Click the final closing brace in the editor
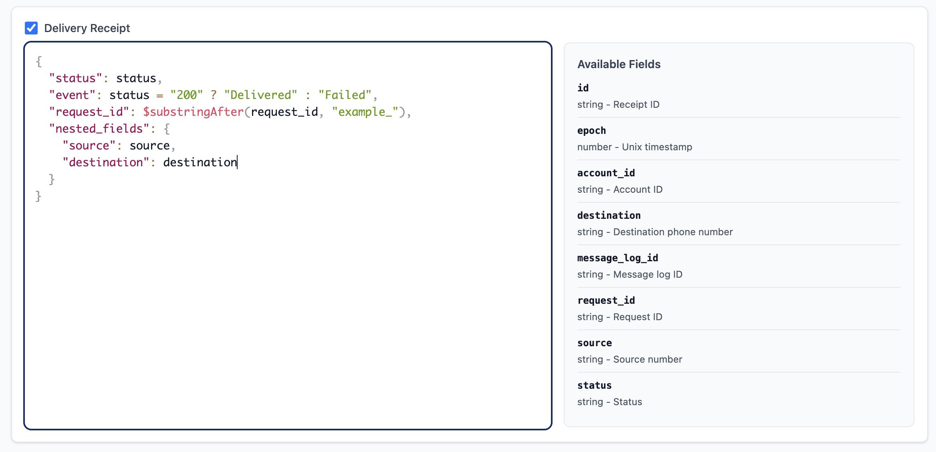Screen dimensions: 936x452 (x=38, y=196)
